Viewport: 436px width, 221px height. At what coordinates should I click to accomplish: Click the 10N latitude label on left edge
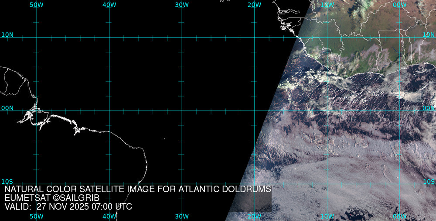point(7,35)
